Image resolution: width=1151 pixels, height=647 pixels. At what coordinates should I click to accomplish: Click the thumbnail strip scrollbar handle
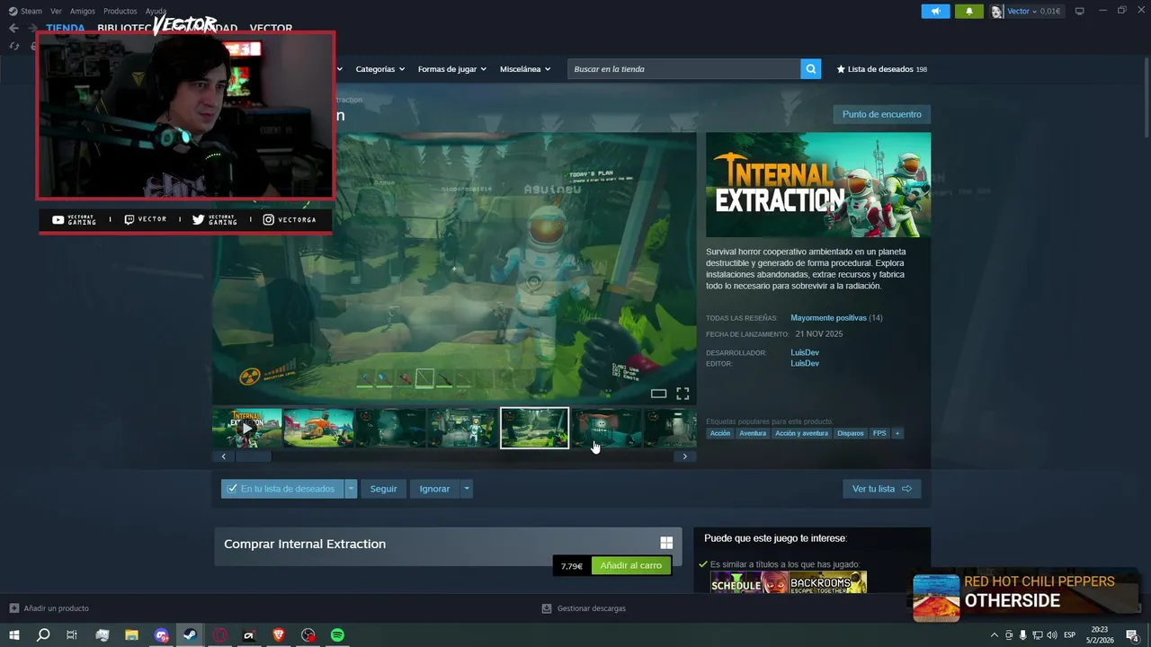coord(253,456)
